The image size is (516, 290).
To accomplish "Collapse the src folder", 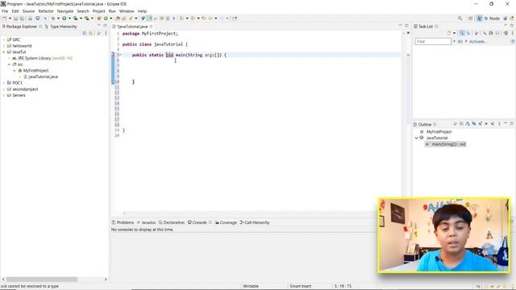I will tap(9, 64).
